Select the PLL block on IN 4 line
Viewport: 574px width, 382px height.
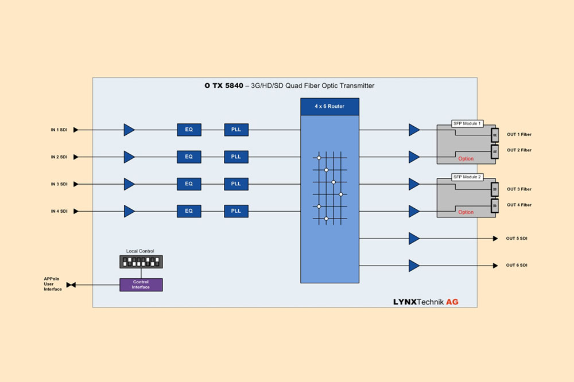click(236, 211)
